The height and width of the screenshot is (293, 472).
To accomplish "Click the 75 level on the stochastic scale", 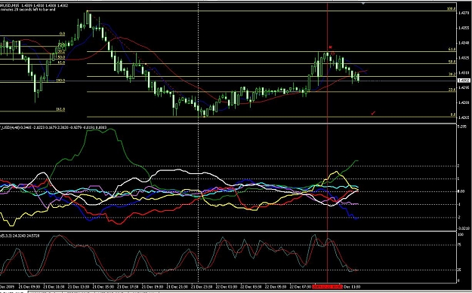I will click(459, 245).
